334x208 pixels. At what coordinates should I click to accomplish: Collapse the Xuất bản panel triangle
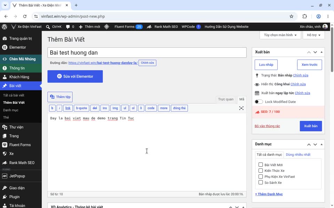coord(321,52)
